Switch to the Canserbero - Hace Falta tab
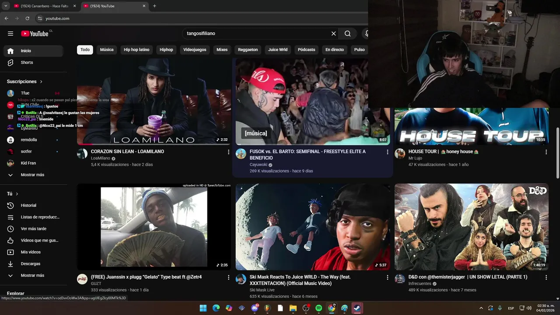This screenshot has width=560, height=315. coord(45,6)
